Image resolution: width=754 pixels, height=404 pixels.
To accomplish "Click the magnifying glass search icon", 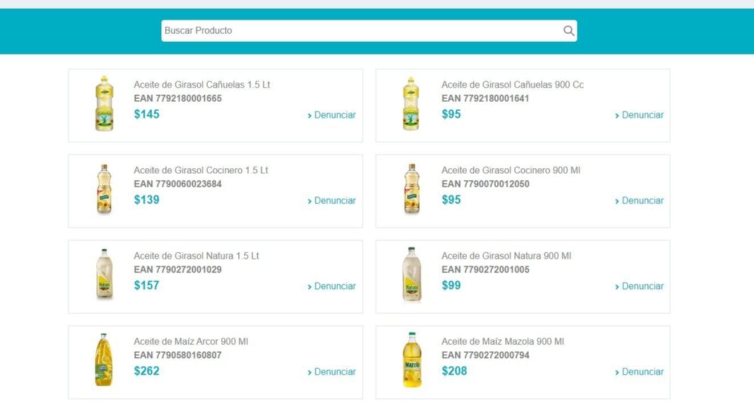I will pos(568,31).
